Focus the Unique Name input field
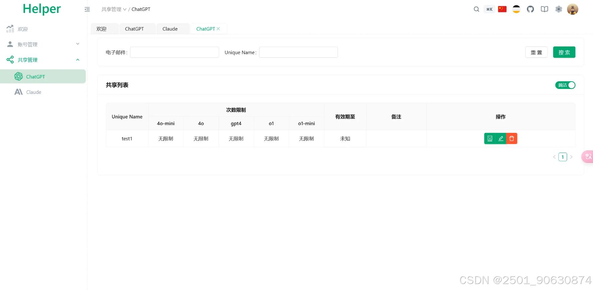This screenshot has width=593, height=290. (x=298, y=52)
